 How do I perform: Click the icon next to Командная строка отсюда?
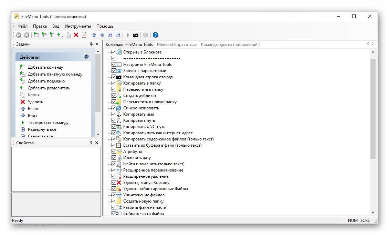119,77
